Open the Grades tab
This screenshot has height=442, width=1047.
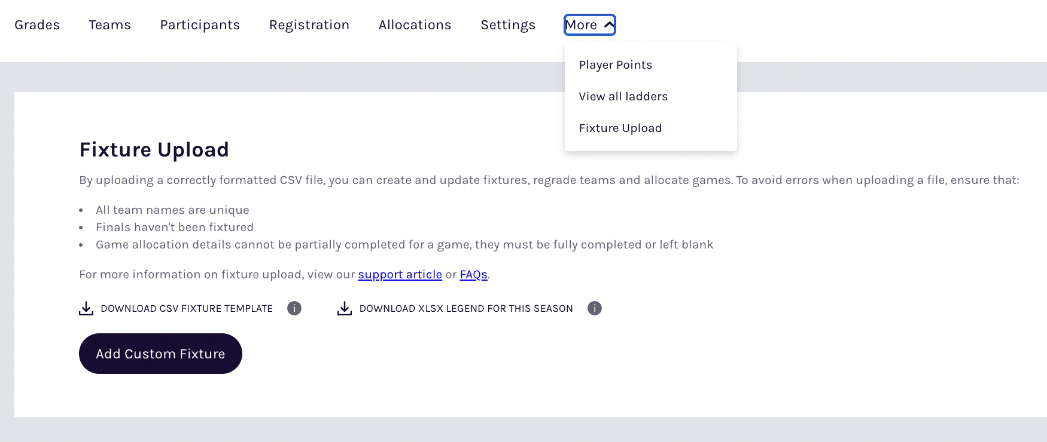pos(37,25)
